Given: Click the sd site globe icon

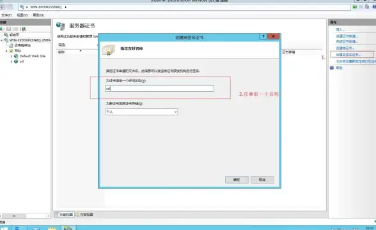Looking at the screenshot, I should tap(16, 61).
